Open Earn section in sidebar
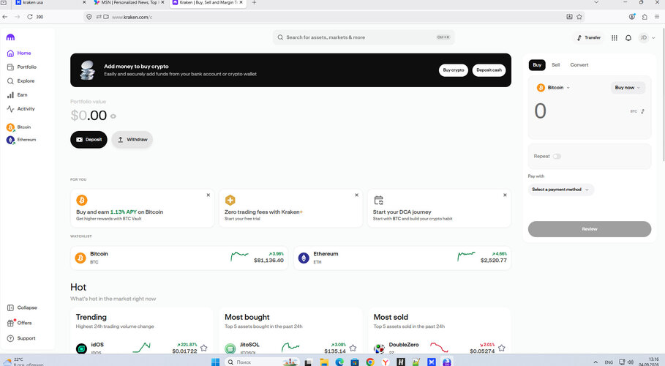The height and width of the screenshot is (366, 665). click(17, 95)
